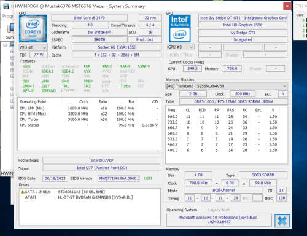The width and height of the screenshot is (307, 236).
Task: Click the EM64T feature label
Action: (28, 86)
